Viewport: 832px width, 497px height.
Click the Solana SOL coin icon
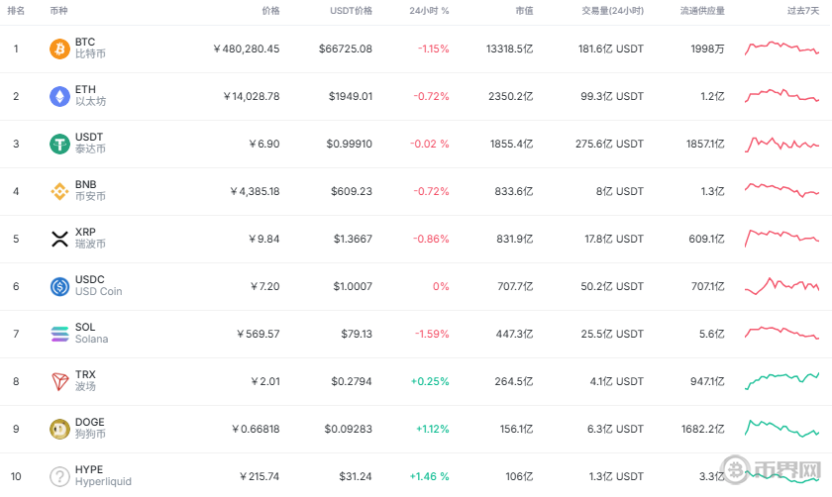coord(60,334)
